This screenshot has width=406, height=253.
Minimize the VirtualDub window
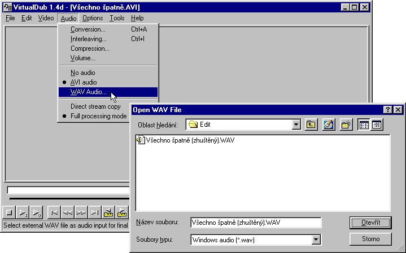345,7
